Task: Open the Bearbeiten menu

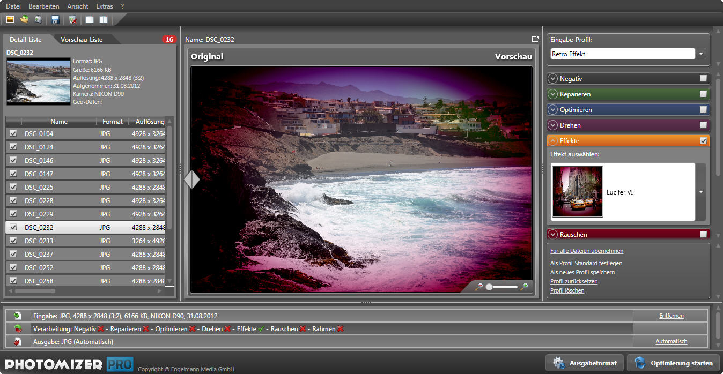Action: (44, 6)
